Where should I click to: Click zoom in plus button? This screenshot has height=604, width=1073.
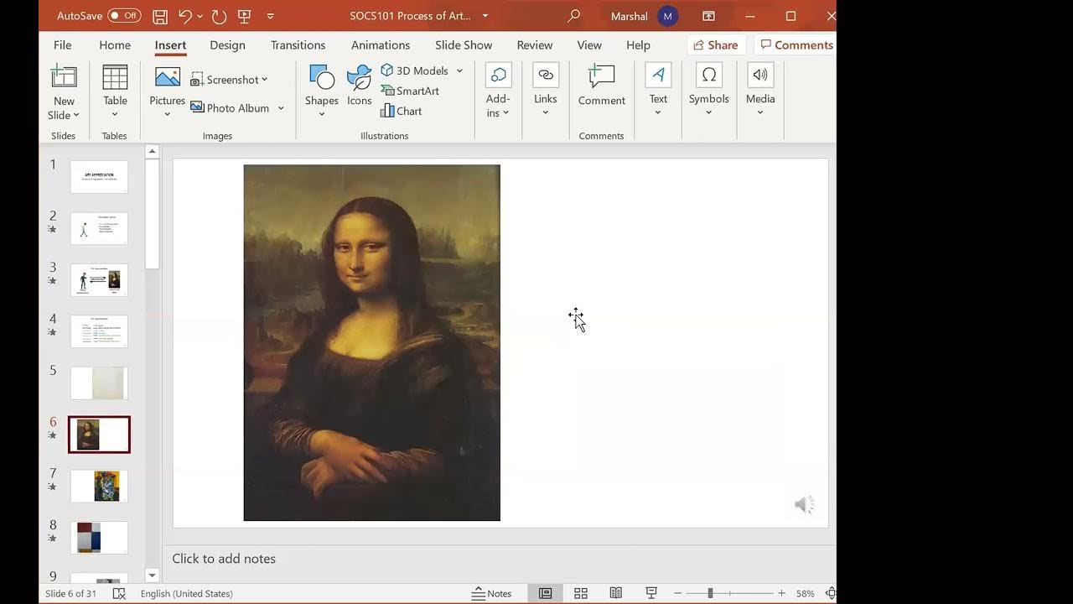tap(781, 593)
